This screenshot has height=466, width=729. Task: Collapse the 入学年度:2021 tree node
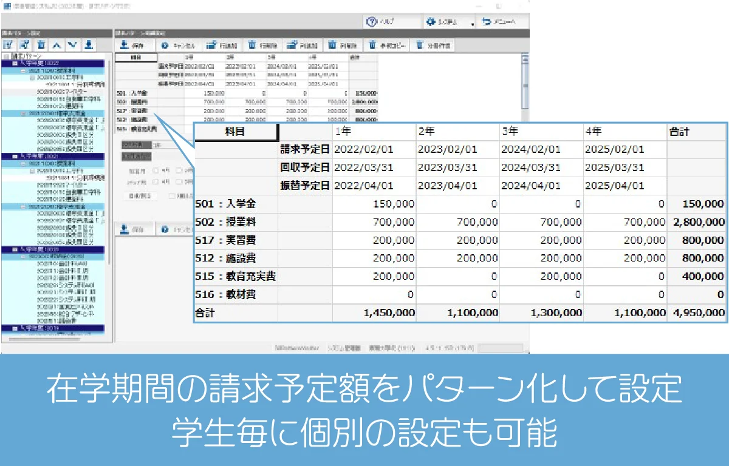(x=14, y=156)
